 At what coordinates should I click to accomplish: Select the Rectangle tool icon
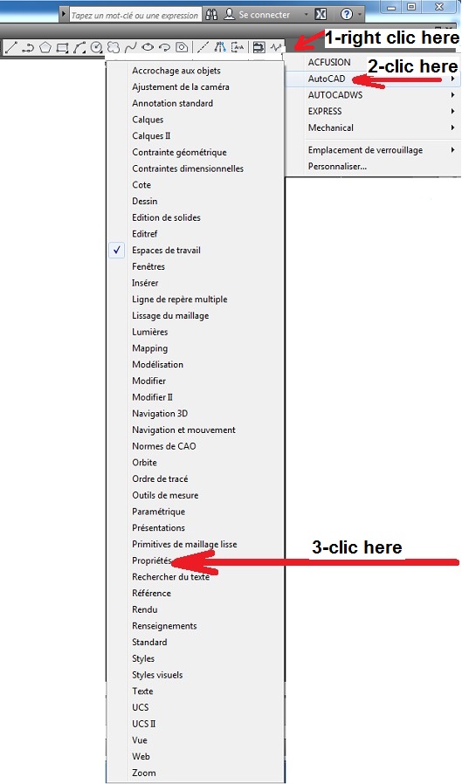(x=62, y=48)
